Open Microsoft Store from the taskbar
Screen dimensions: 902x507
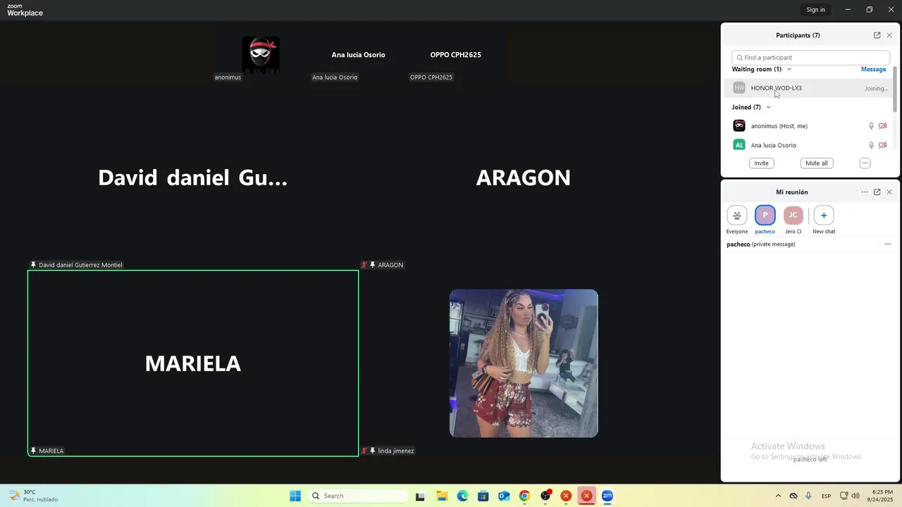(483, 496)
